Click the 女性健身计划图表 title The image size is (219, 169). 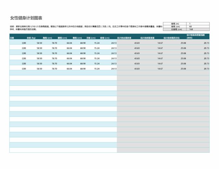pos(26,18)
